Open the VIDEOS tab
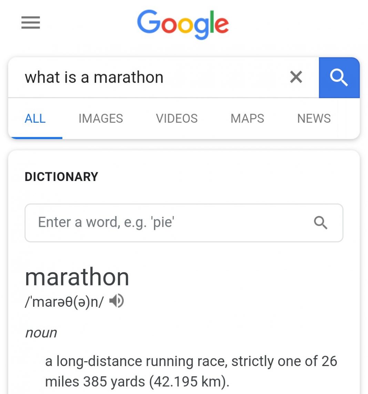The width and height of the screenshot is (368, 394). (x=177, y=119)
